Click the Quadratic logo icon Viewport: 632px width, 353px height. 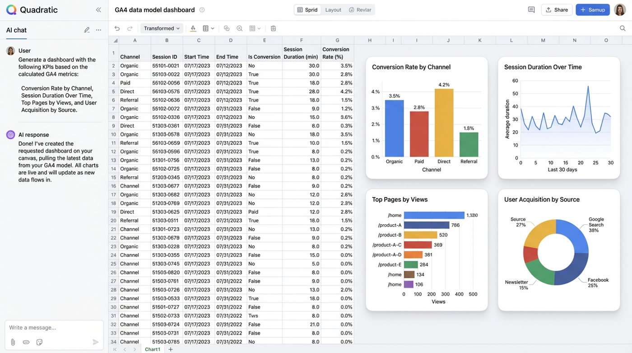11,10
